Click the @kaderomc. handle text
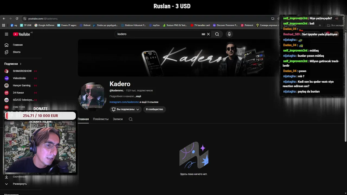Viewport: 347px width, 195px height. [117, 90]
